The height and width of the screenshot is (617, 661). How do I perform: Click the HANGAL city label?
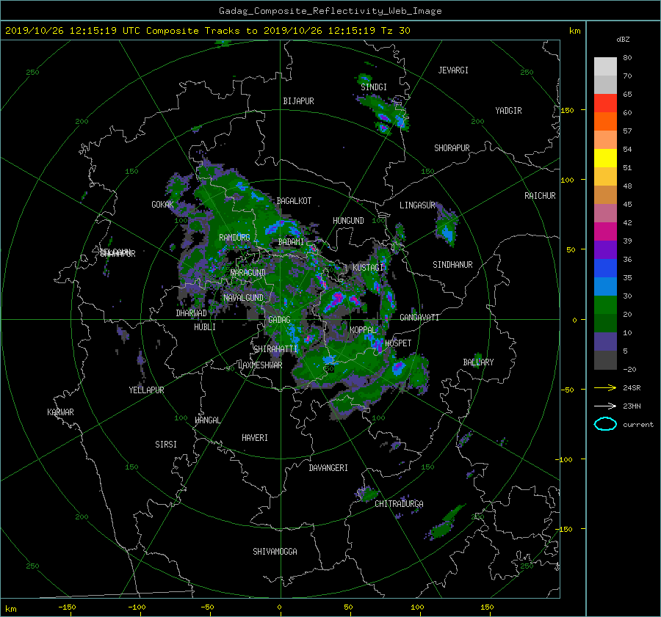208,420
